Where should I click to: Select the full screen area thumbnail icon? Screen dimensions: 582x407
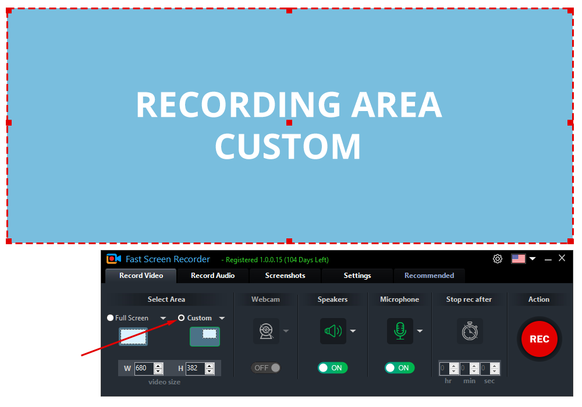tap(133, 337)
